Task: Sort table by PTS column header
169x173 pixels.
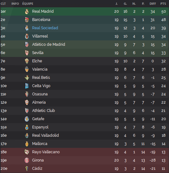Action: click(x=163, y=4)
